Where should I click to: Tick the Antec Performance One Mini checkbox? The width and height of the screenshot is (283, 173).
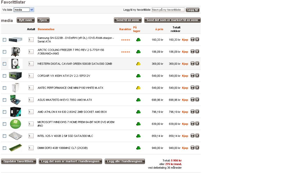(x=5, y=88)
